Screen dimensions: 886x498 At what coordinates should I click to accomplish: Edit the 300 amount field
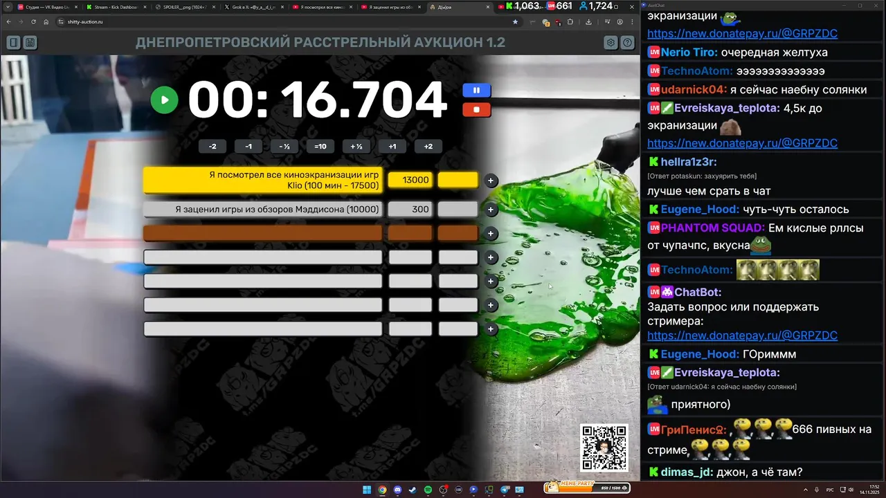coord(410,209)
